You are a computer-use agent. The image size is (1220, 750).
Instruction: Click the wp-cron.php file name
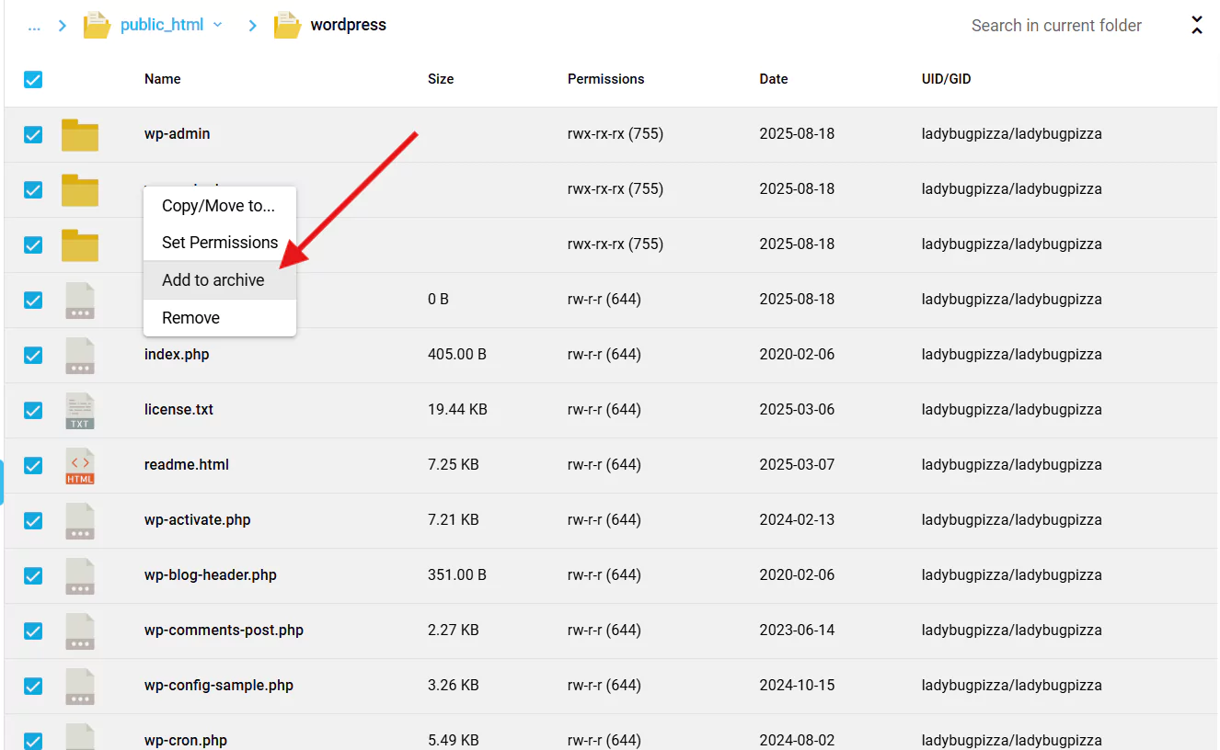pos(186,741)
